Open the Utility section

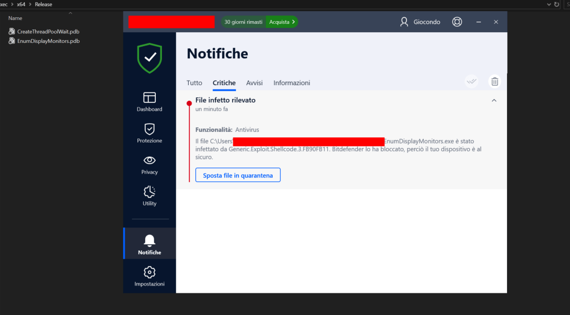(149, 196)
